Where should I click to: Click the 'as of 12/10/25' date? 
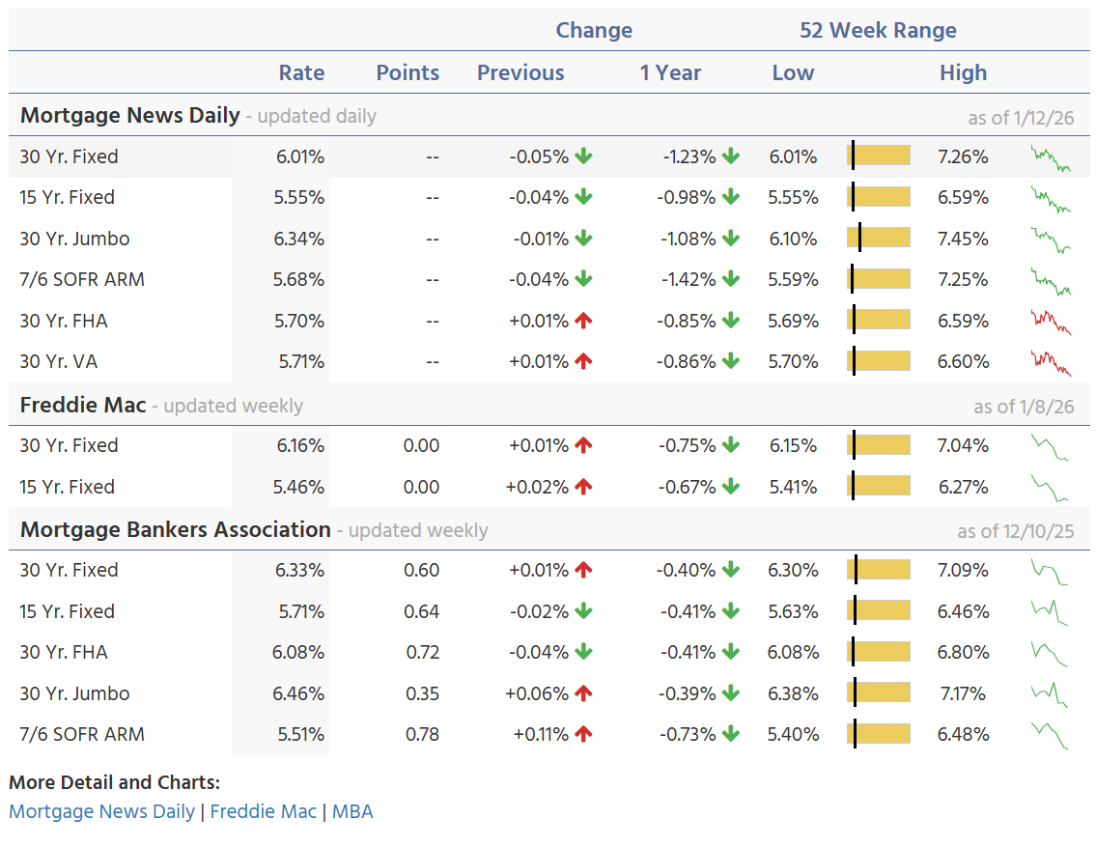pyautogui.click(x=1015, y=532)
